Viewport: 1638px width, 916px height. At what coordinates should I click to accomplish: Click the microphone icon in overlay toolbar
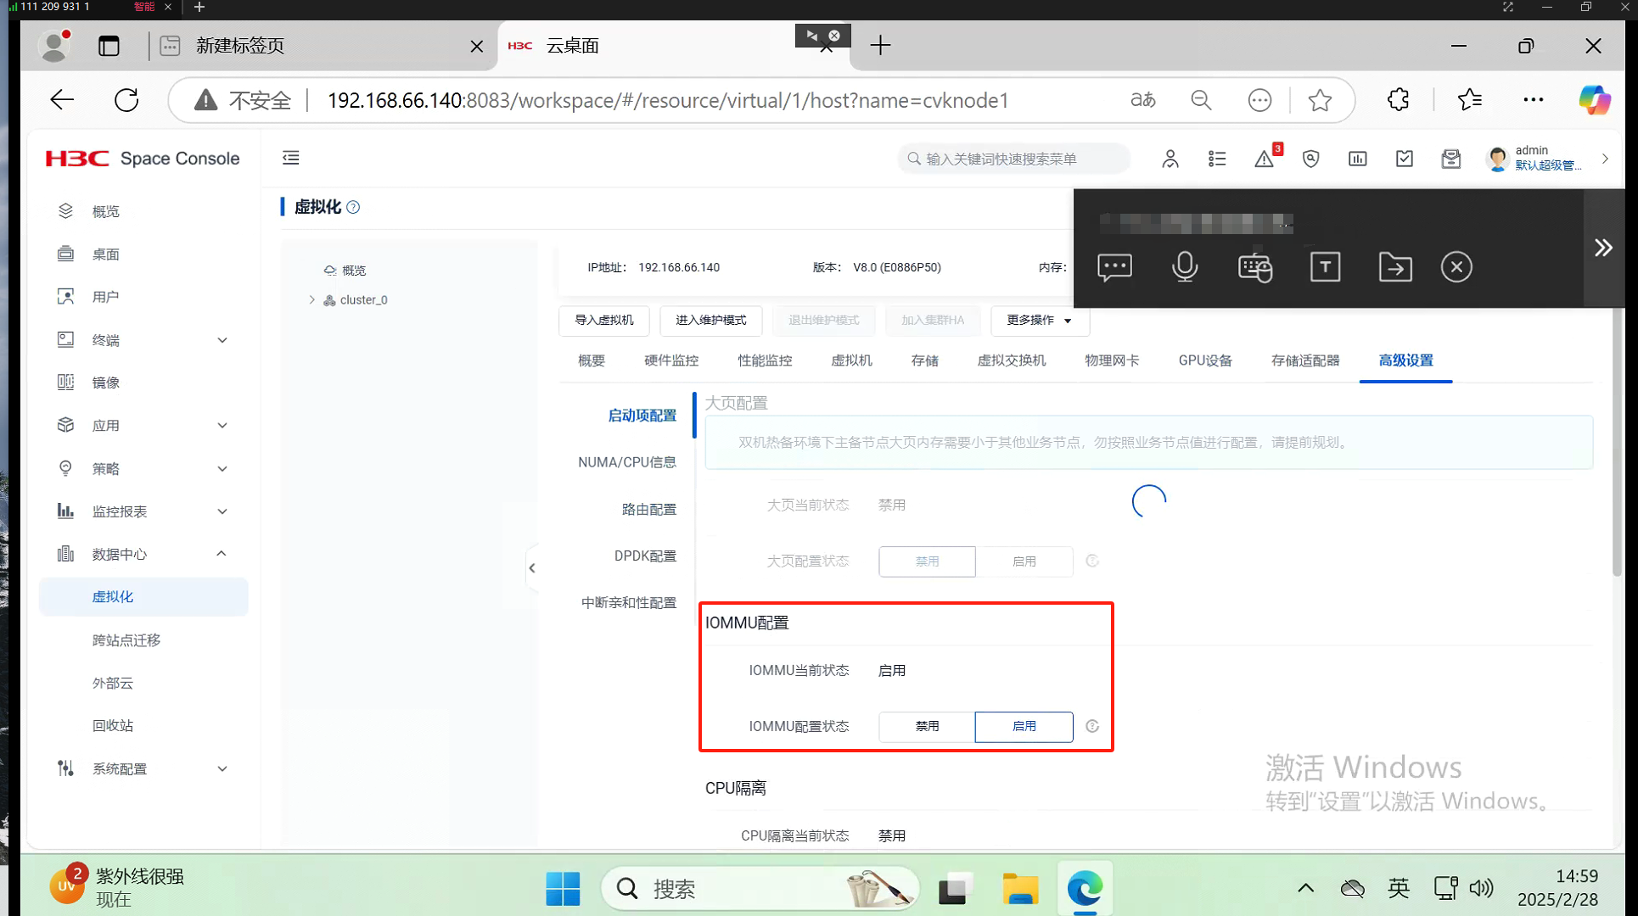click(x=1184, y=267)
